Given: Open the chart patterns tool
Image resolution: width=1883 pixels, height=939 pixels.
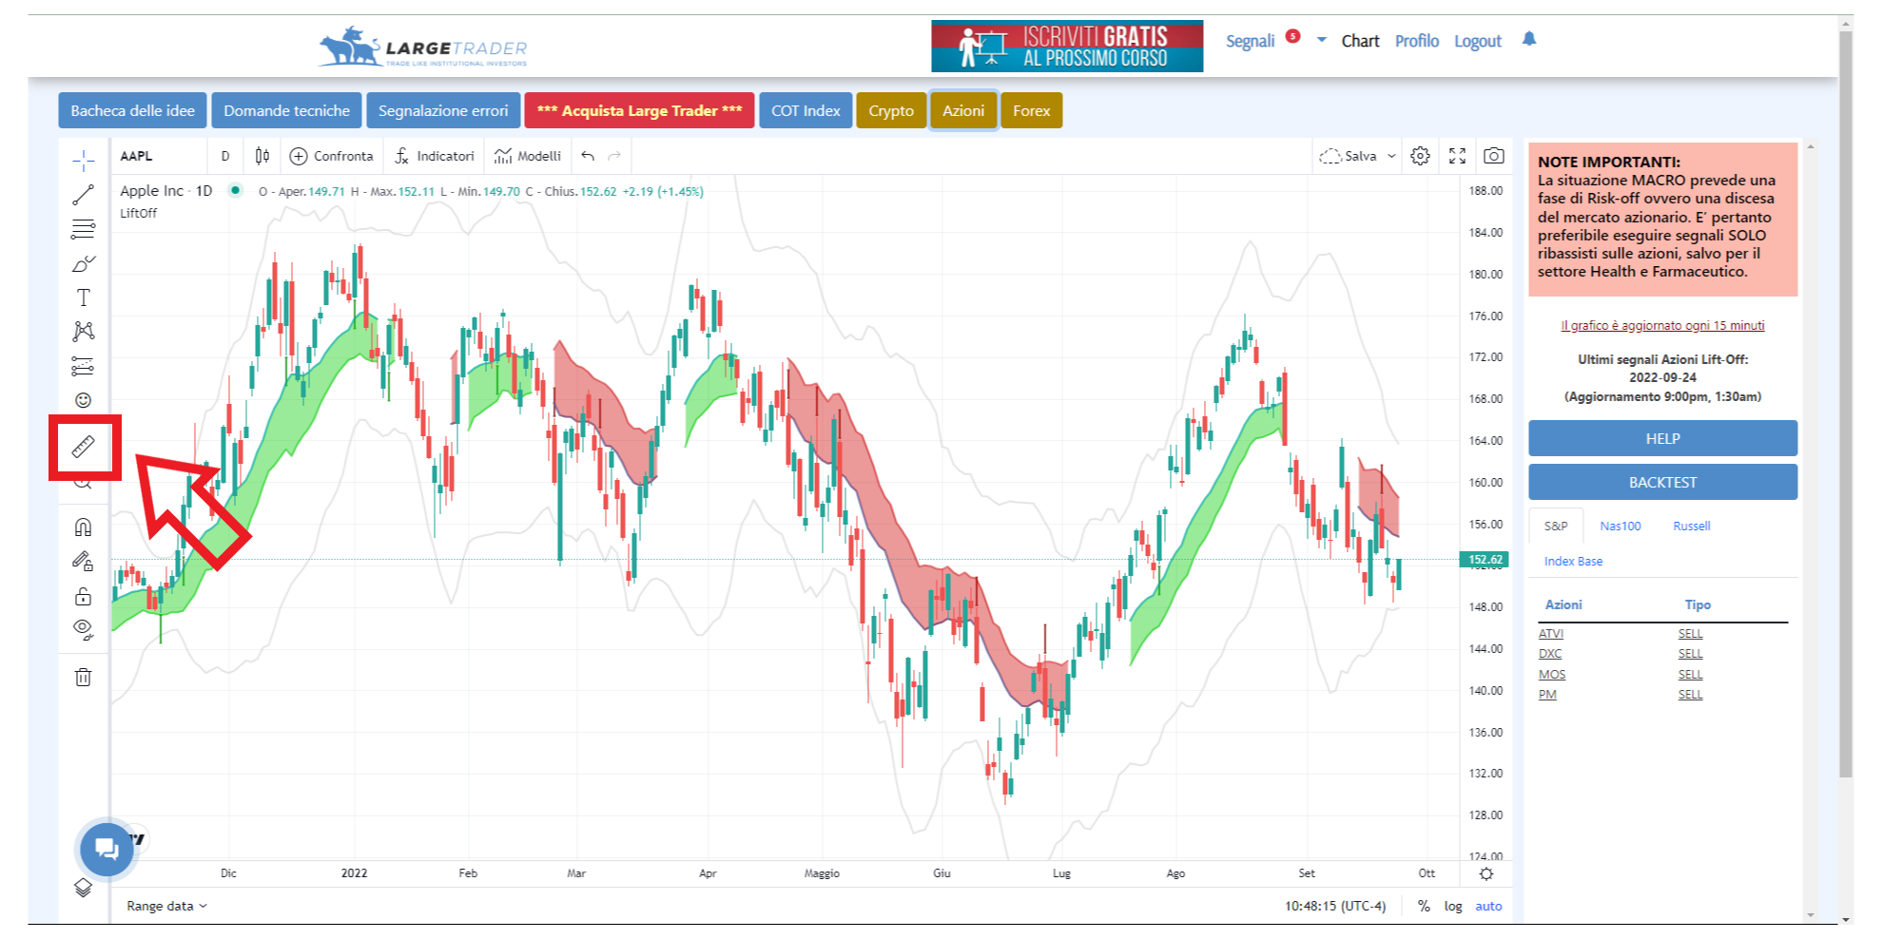Looking at the screenshot, I should coord(84,332).
